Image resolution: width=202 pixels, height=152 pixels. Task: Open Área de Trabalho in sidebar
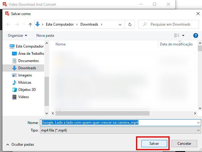31,54
